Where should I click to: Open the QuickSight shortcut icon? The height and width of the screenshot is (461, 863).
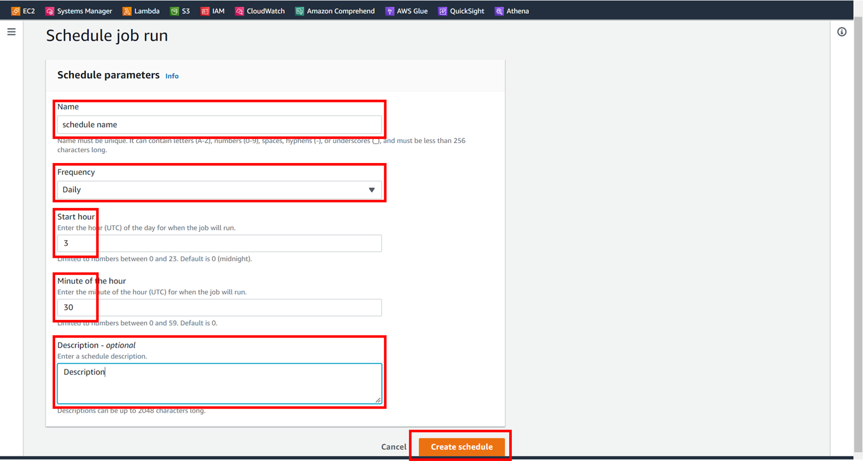click(x=442, y=11)
